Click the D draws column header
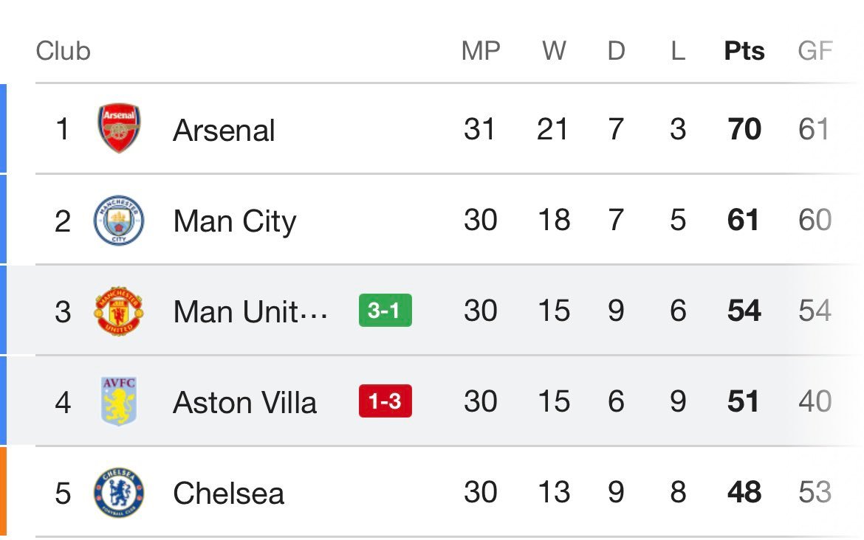This screenshot has height=540, width=864. [616, 51]
